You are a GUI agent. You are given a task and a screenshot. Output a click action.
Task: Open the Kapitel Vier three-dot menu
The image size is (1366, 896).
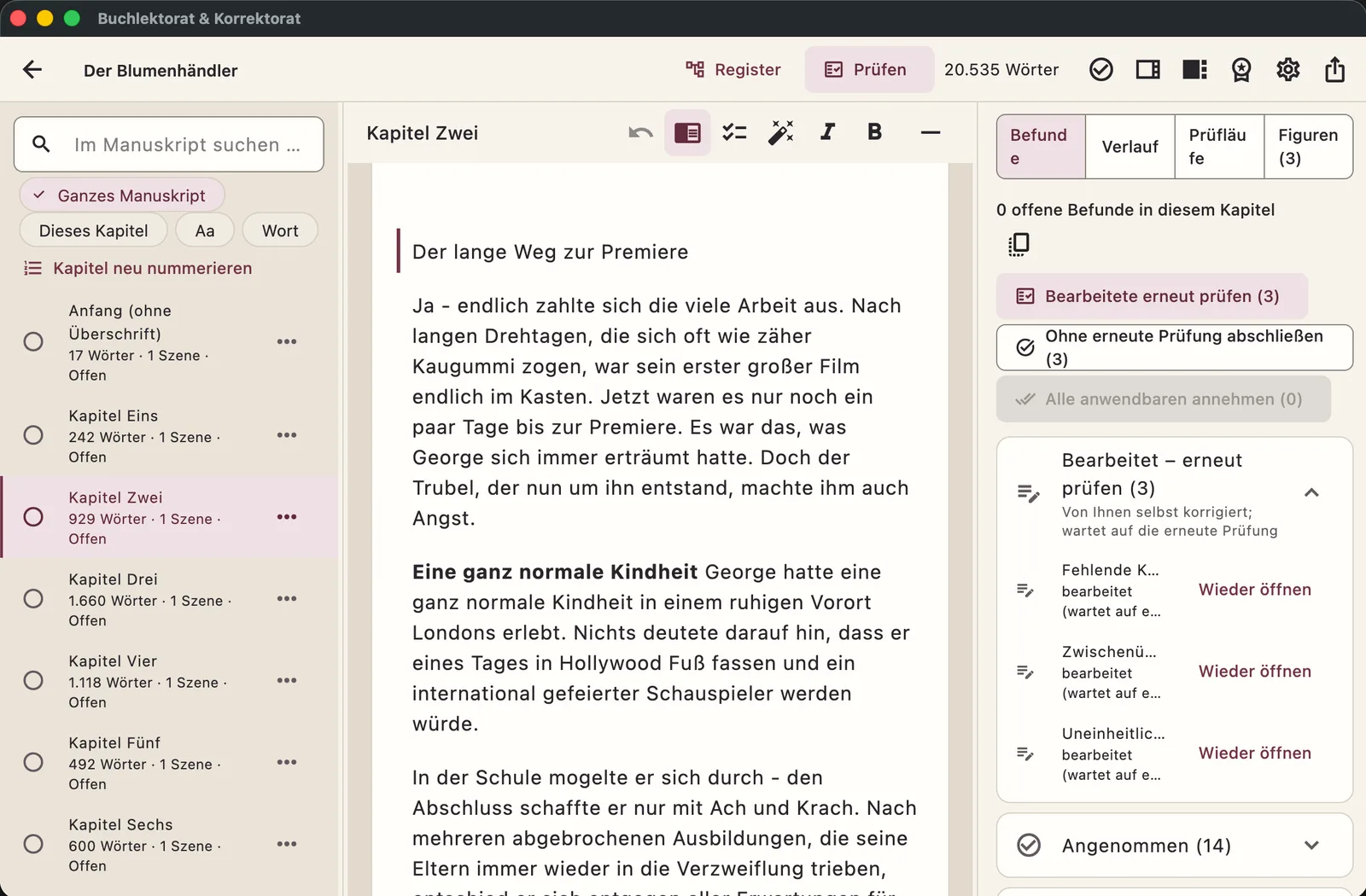(287, 681)
